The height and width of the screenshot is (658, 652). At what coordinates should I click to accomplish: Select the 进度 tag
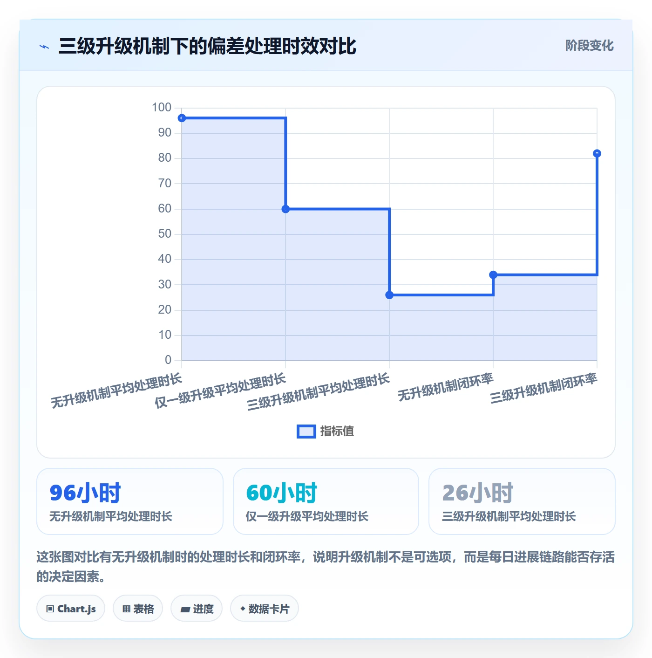197,609
